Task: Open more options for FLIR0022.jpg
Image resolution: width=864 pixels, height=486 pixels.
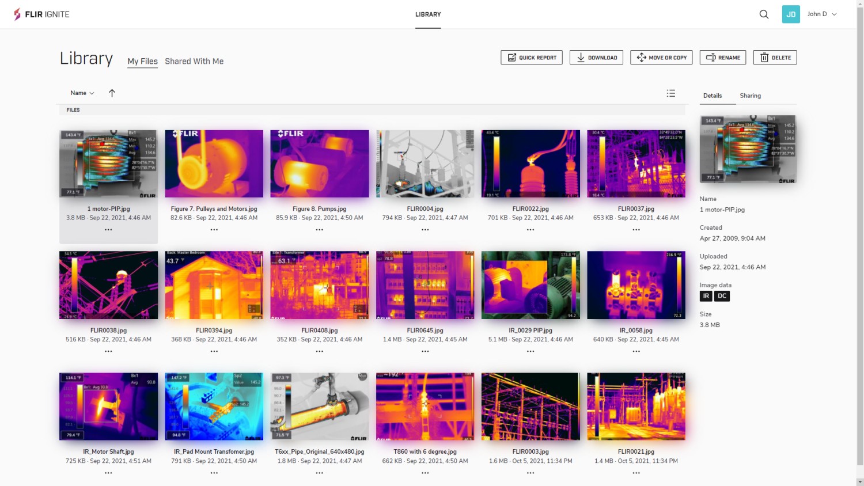Action: click(530, 230)
